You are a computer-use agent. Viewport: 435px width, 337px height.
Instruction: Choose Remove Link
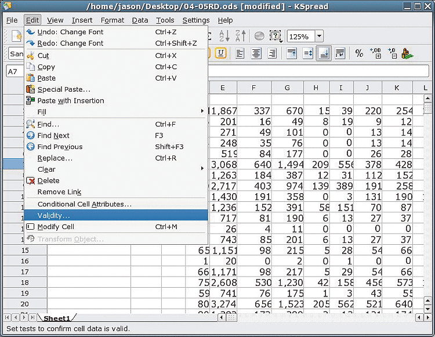pyautogui.click(x=116, y=192)
